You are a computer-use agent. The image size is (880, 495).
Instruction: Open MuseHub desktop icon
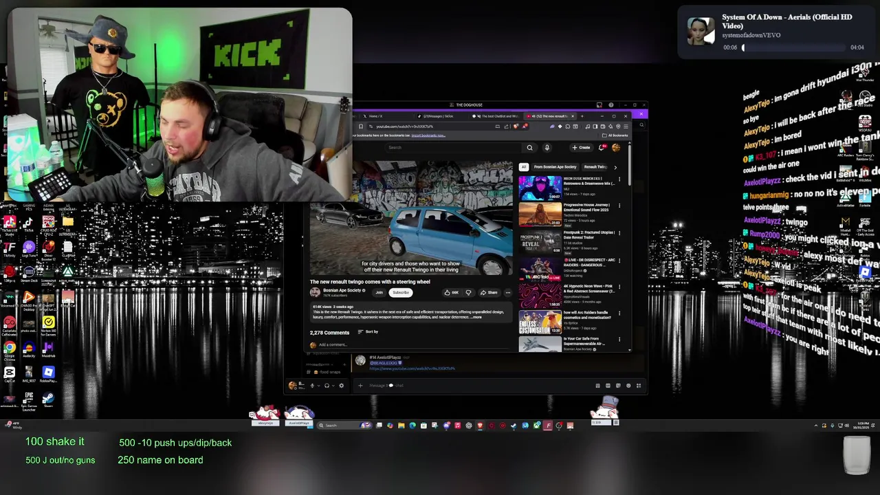[49, 350]
